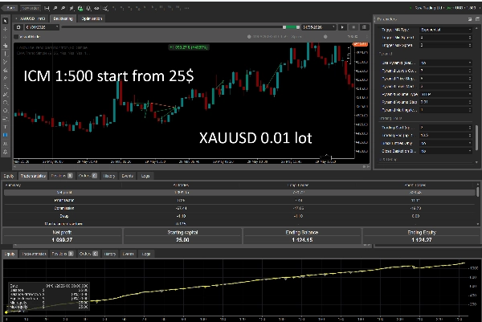Open the Positions tab in upper results panel
Screen dimensions: 482x322
(x=62, y=176)
